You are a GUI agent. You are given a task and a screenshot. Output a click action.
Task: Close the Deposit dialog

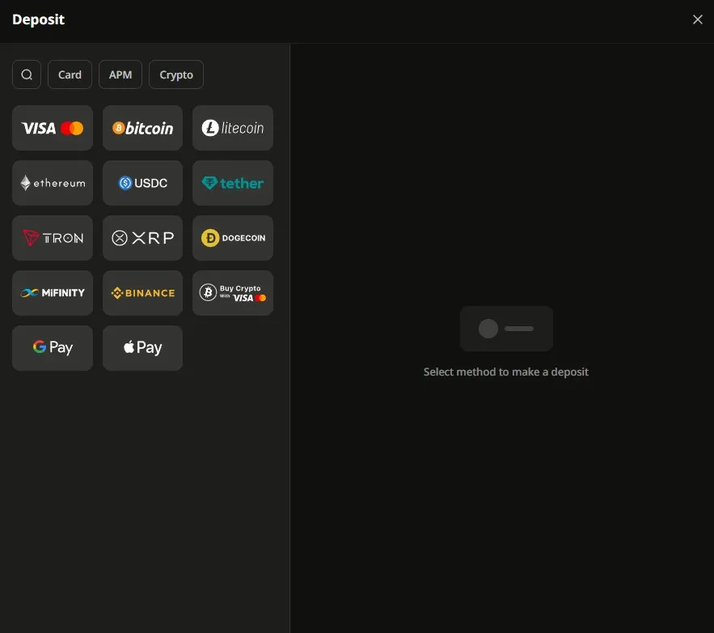pyautogui.click(x=698, y=19)
